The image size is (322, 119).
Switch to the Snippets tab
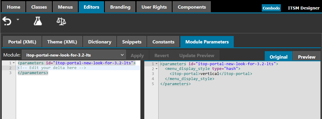pos(132,42)
